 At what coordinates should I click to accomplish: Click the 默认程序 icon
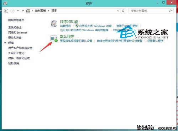click(x=54, y=38)
